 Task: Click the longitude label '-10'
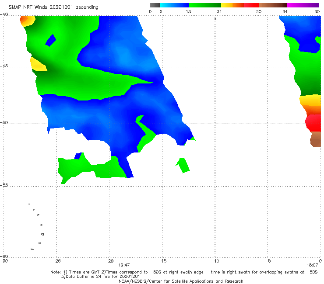[x=215, y=261]
